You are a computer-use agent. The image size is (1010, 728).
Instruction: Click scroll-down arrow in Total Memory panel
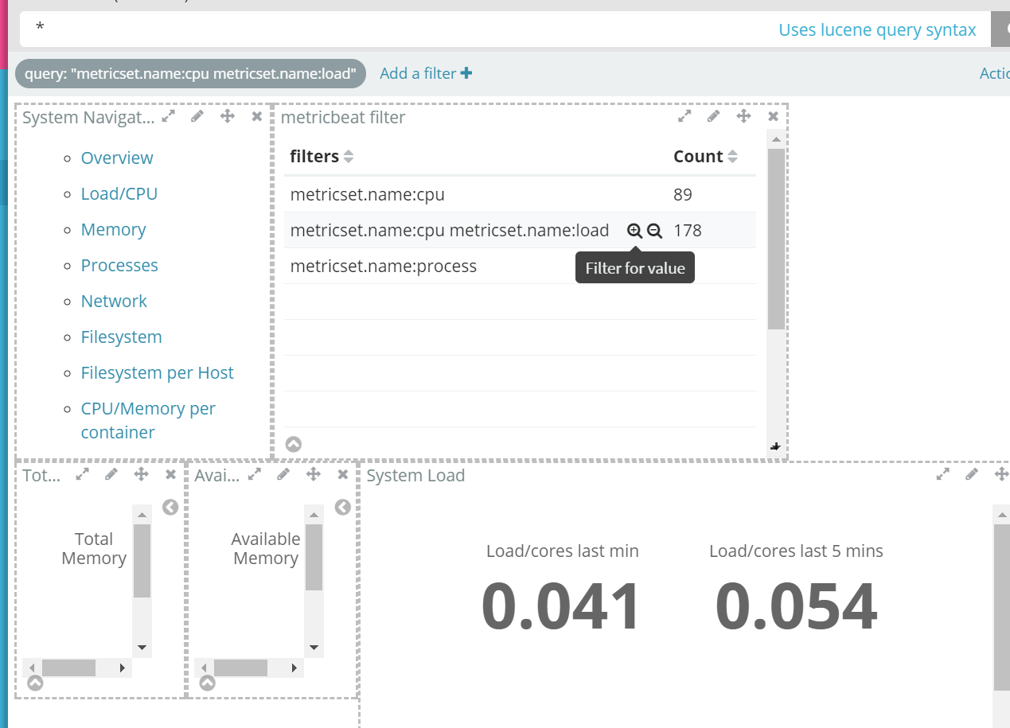[142, 648]
